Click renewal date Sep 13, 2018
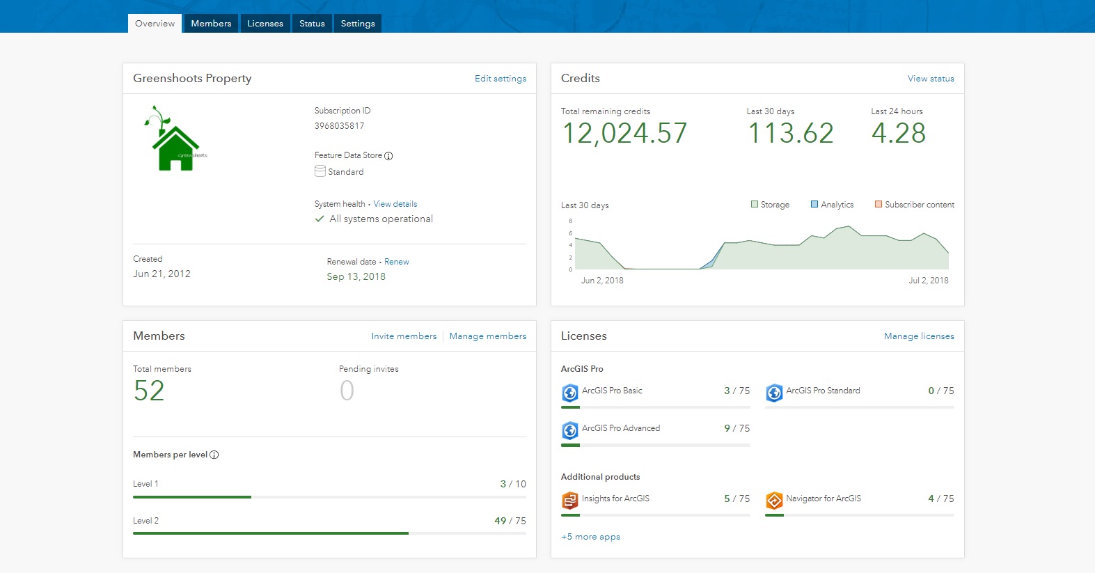Viewport: 1095px width, 573px height. (x=356, y=276)
